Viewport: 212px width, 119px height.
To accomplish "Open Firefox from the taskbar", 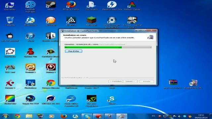I will (64, 116).
